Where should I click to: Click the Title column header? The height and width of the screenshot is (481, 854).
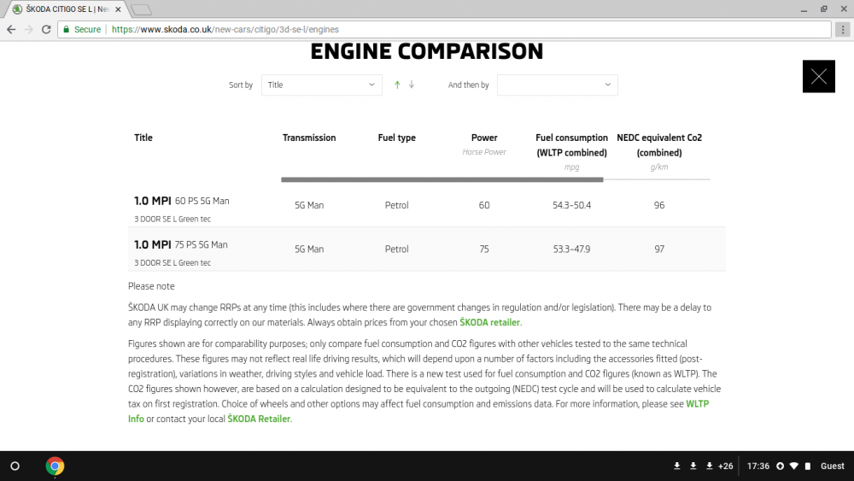(x=143, y=138)
